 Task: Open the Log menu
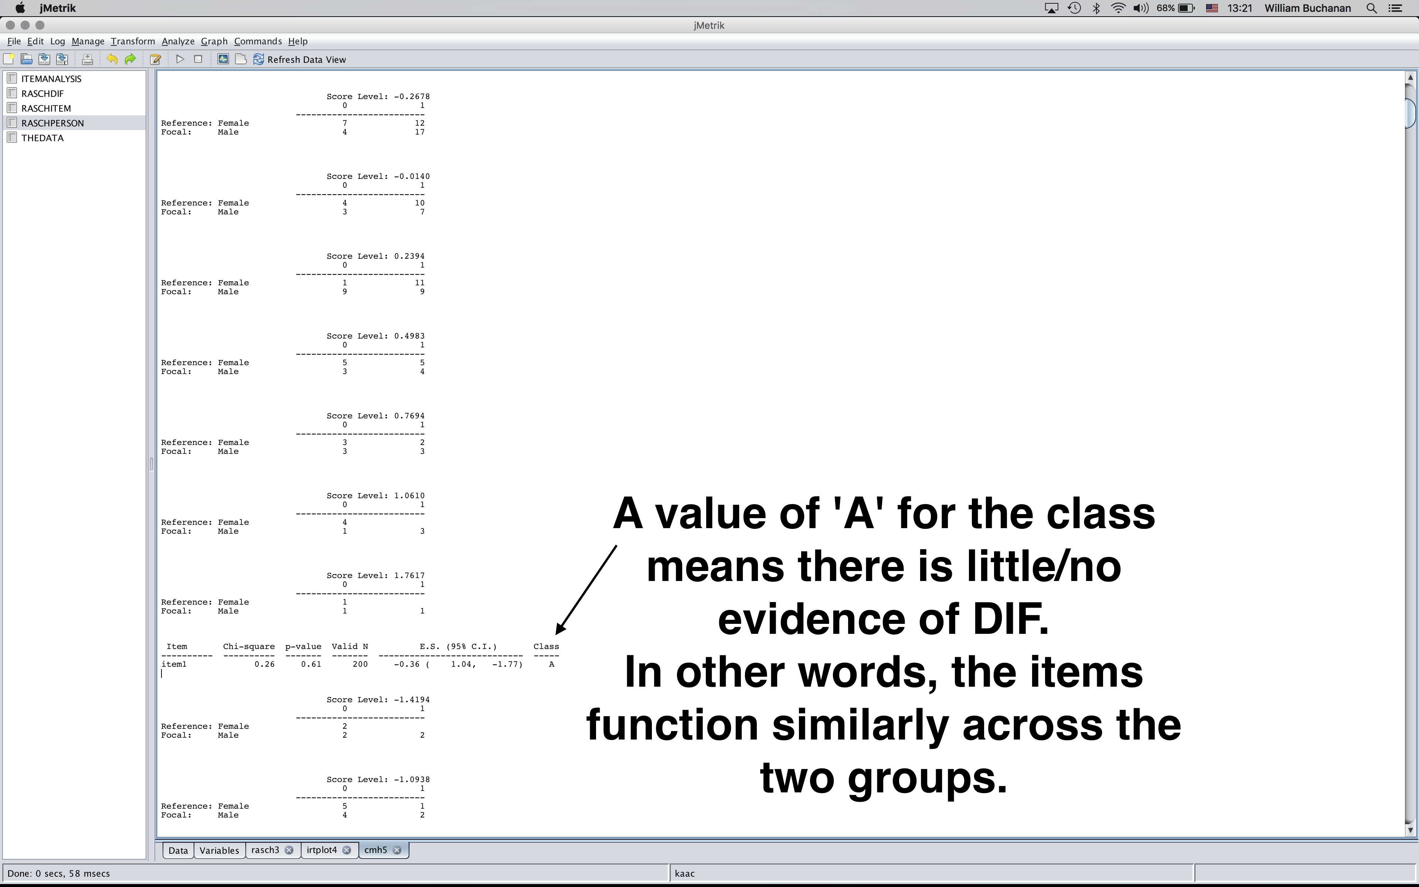pos(58,41)
